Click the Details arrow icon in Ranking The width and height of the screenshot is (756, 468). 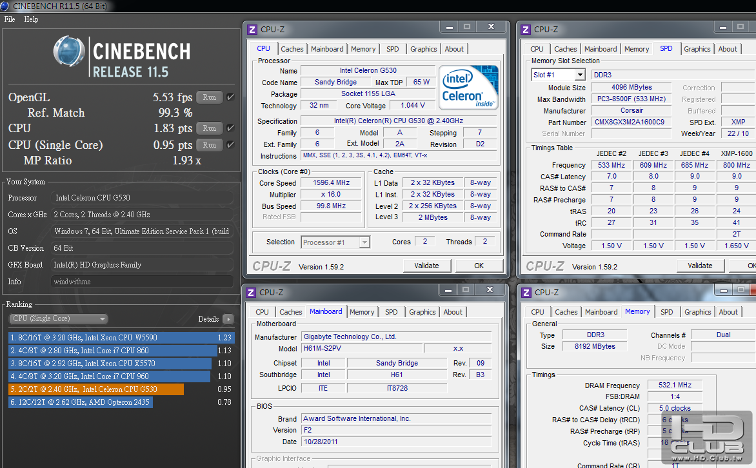[228, 319]
